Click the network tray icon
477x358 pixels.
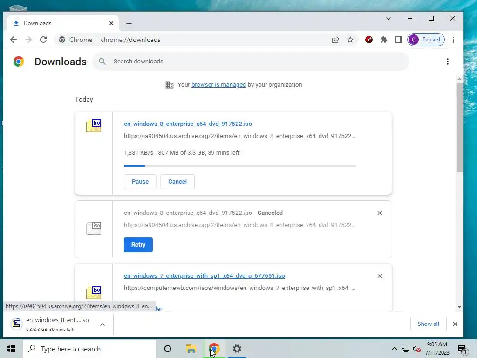[x=406, y=349]
